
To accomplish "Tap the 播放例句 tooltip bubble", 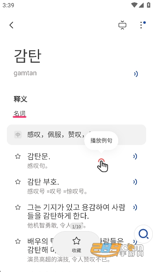I will pos(101,141).
